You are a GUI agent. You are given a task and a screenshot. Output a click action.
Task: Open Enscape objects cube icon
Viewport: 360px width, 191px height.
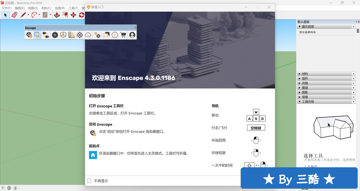(63, 35)
